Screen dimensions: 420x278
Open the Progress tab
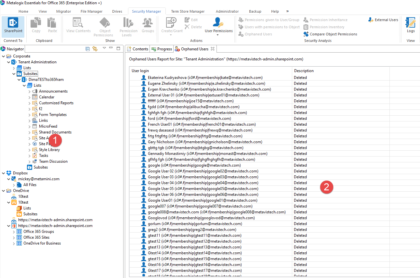pos(161,49)
